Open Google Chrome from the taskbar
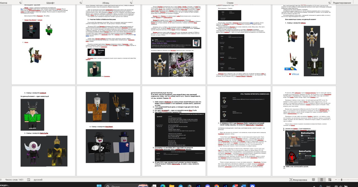 216,186
